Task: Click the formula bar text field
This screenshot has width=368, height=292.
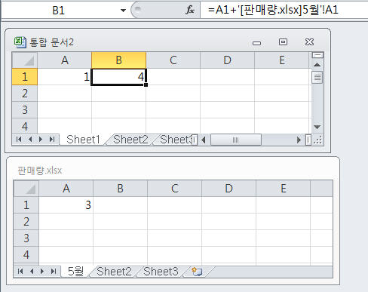Action: (284, 10)
